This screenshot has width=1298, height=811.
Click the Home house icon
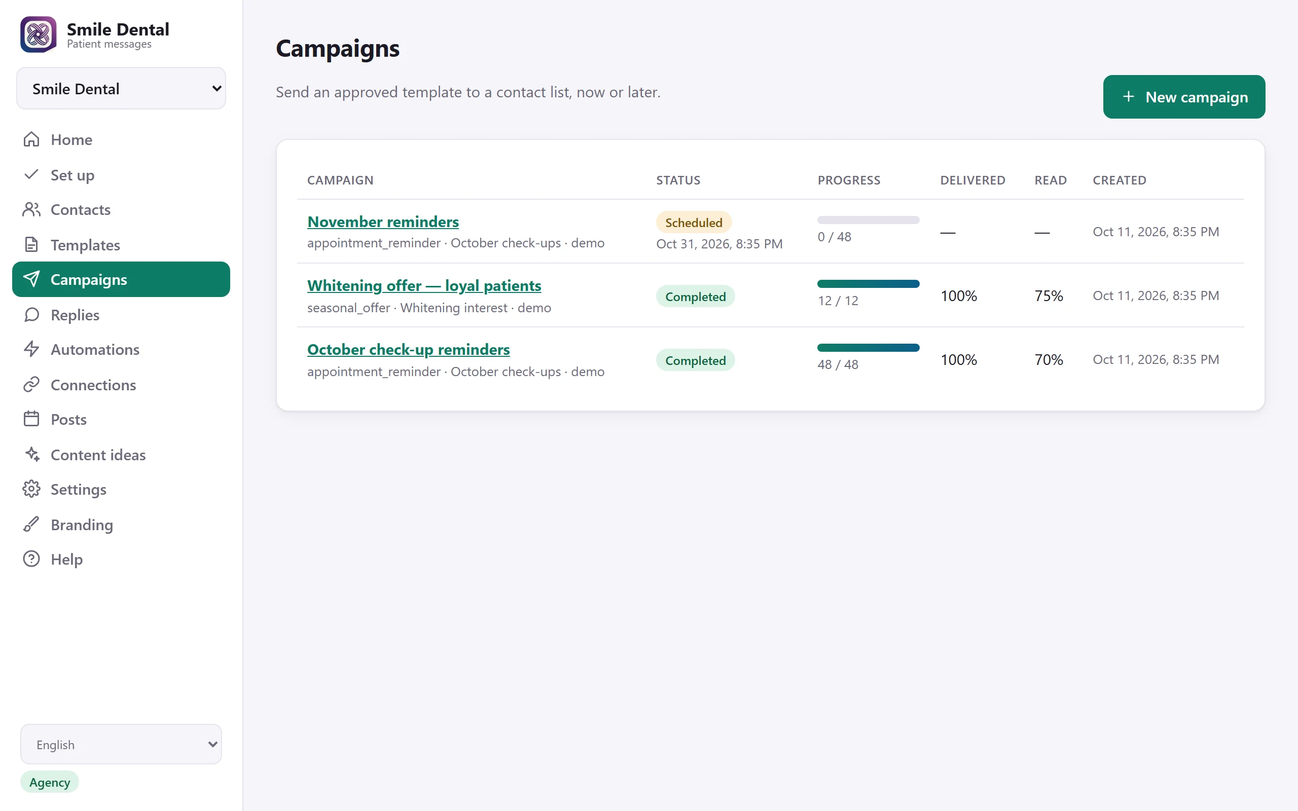[31, 139]
